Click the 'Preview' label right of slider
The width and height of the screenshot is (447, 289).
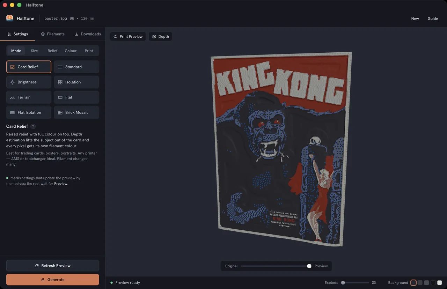pyautogui.click(x=321, y=266)
